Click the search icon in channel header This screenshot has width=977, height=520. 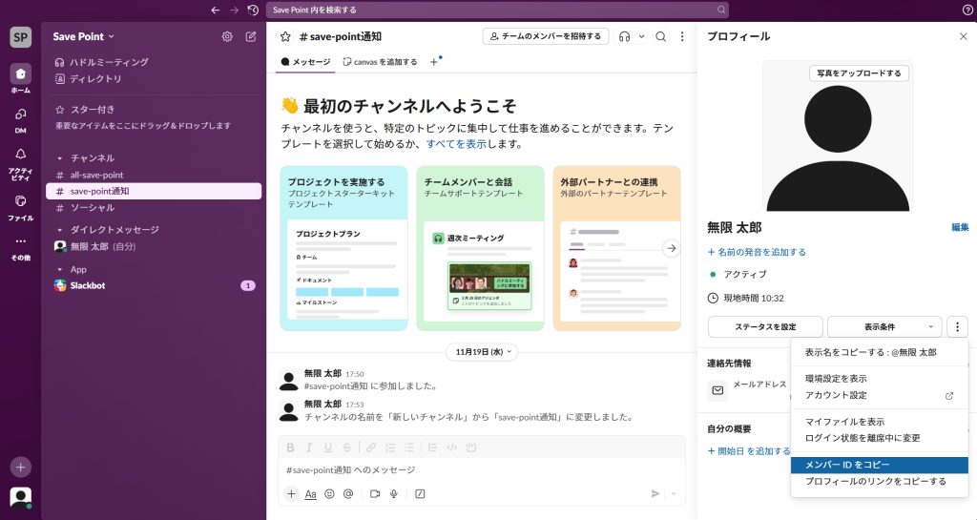pyautogui.click(x=661, y=37)
